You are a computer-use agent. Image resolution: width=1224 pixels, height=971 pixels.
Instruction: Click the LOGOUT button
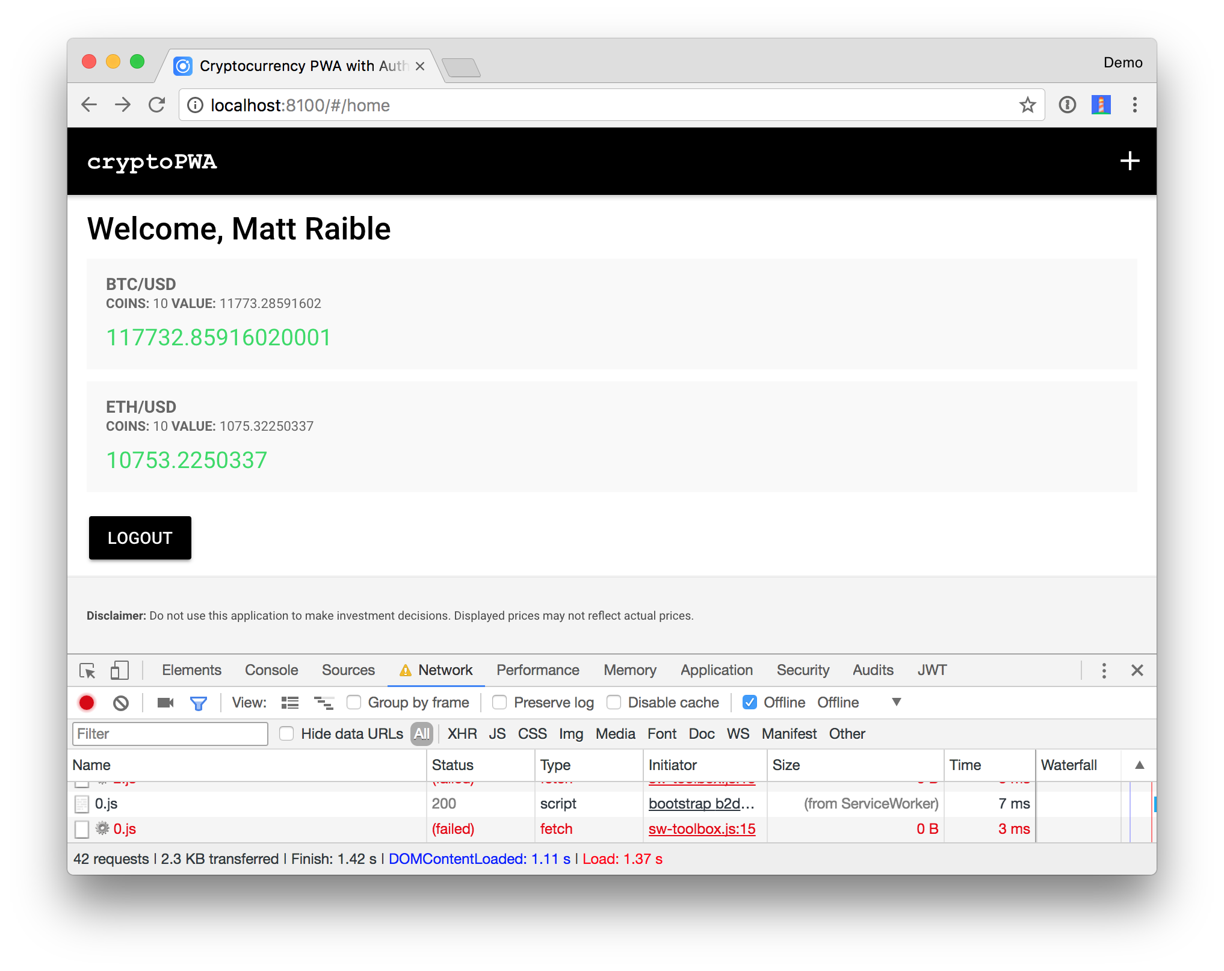140,538
